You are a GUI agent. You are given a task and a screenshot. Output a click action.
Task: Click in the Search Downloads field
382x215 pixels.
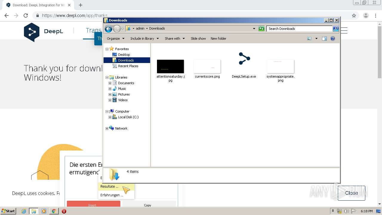pyautogui.click(x=299, y=29)
